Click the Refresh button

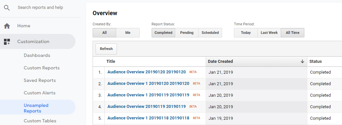[106, 49]
